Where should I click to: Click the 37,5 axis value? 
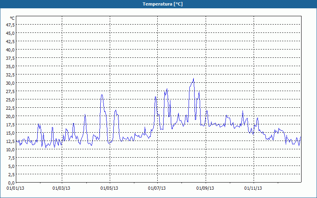tap(11, 58)
